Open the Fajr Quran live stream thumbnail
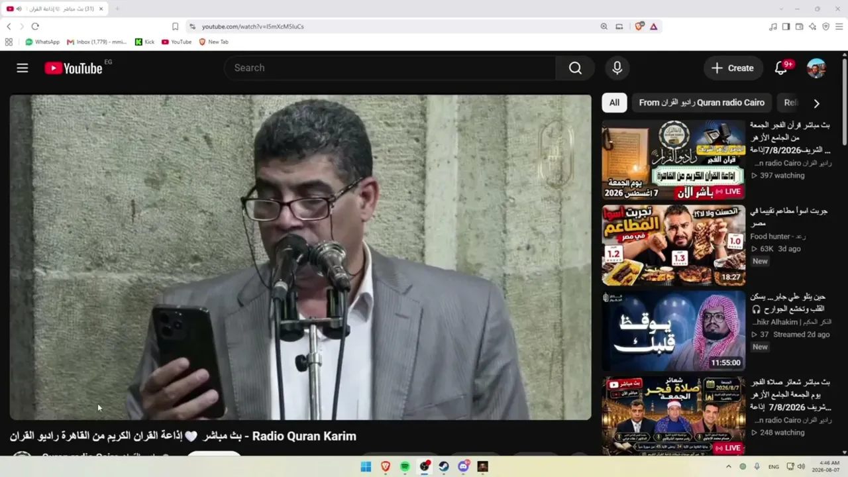 pyautogui.click(x=673, y=160)
